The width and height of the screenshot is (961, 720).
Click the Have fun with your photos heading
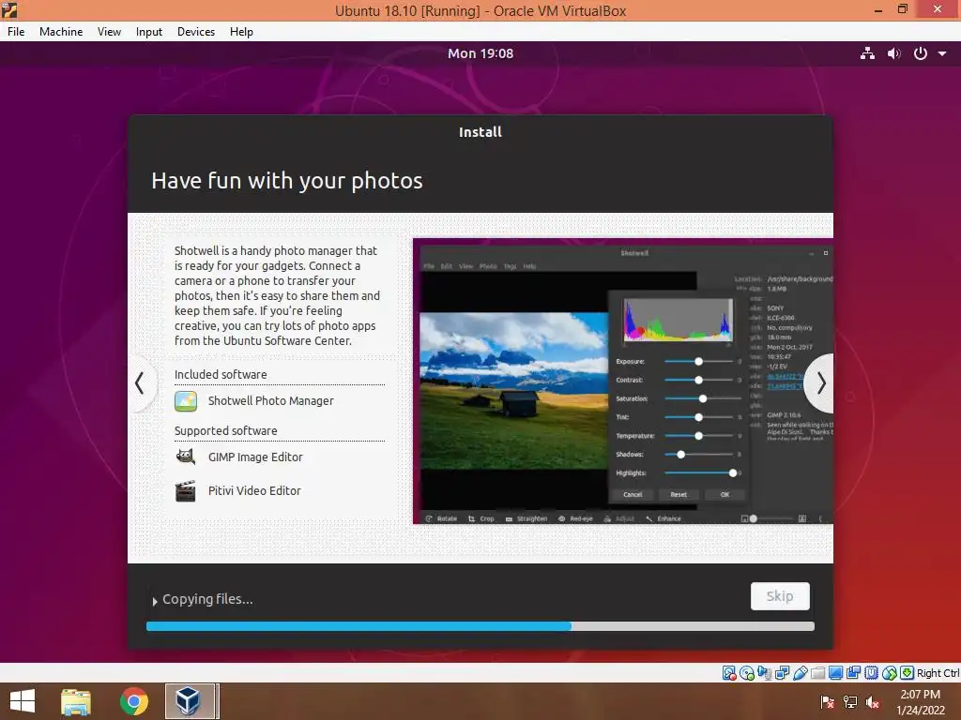click(287, 181)
